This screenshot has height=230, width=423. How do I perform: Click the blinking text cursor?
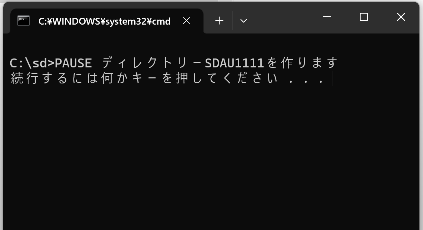(332, 78)
